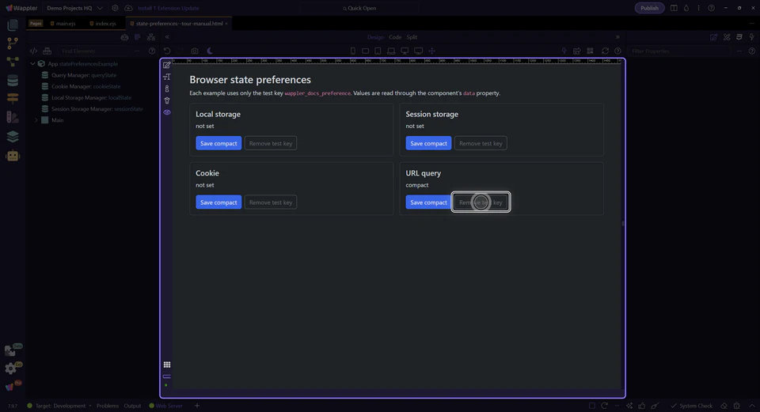The image size is (760, 412).
Task: Select the mobile phone viewport icon
Action: [x=353, y=51]
